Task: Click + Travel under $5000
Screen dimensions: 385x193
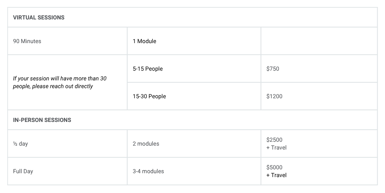Action: point(276,176)
